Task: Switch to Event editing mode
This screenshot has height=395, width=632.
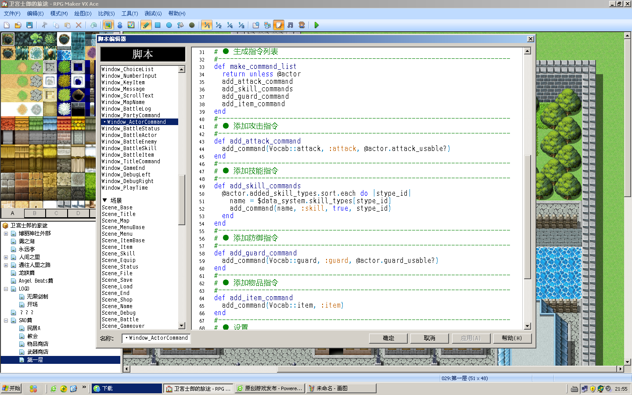Action: click(x=120, y=25)
